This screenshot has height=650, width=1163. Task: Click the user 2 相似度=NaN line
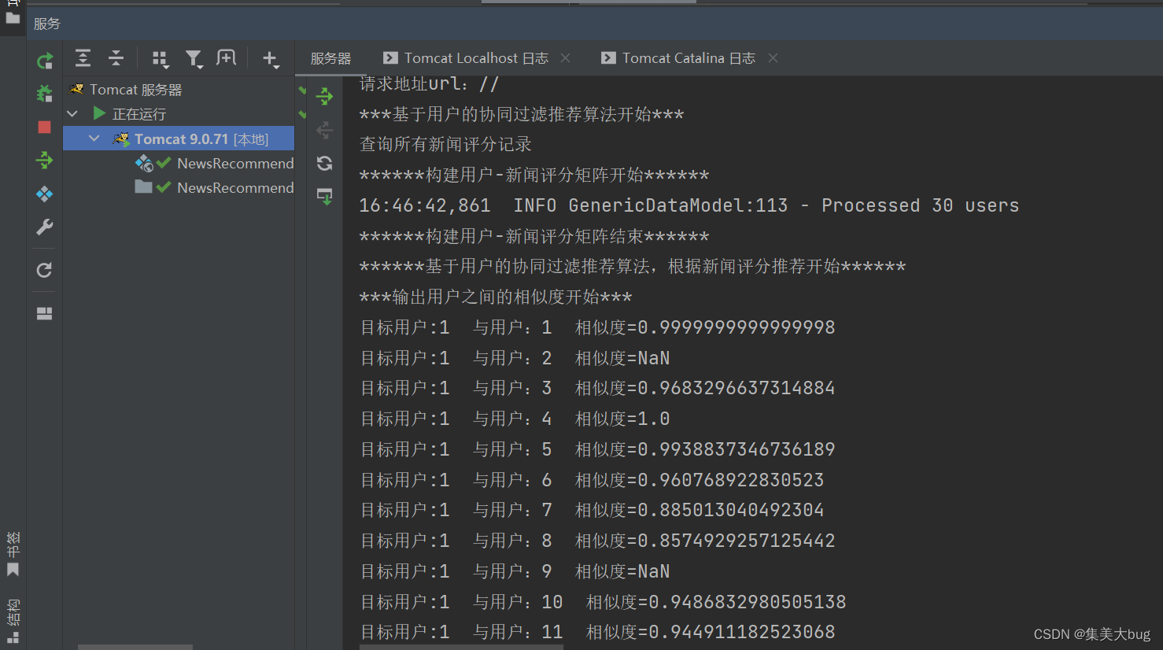[515, 358]
